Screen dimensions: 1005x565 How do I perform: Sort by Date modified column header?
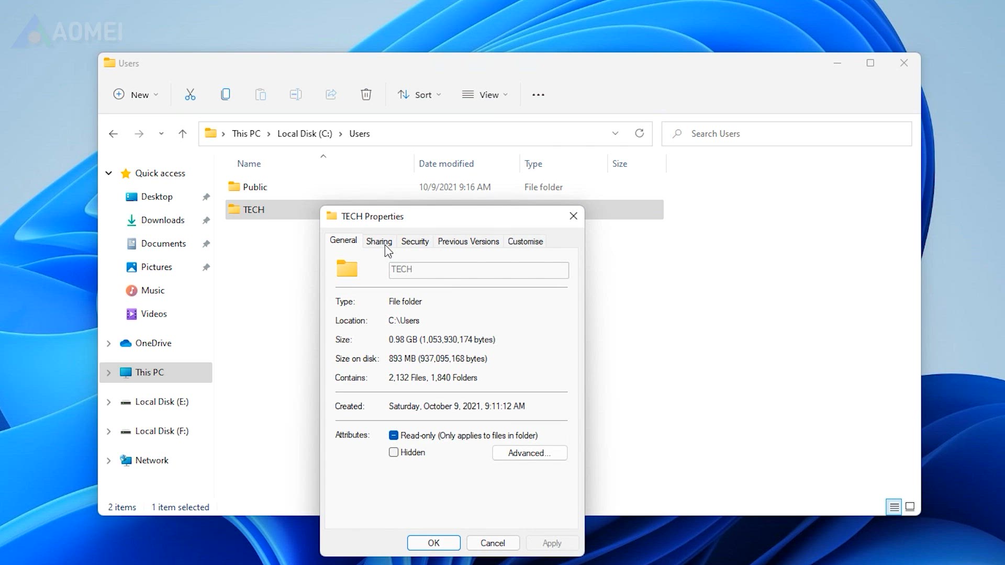[x=446, y=164]
